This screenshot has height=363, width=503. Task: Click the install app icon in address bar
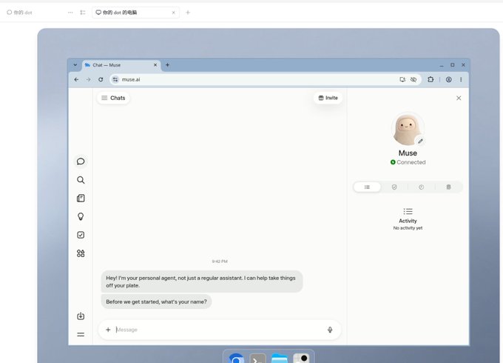(402, 79)
